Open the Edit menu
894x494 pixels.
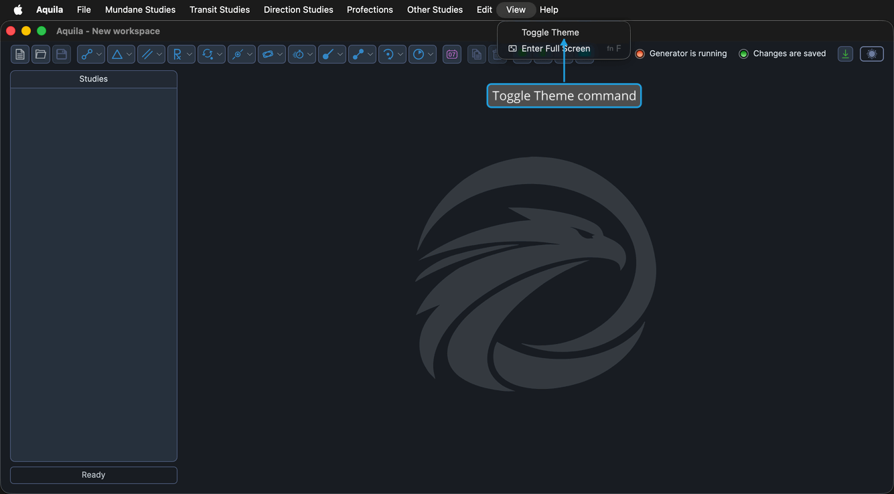click(x=484, y=9)
